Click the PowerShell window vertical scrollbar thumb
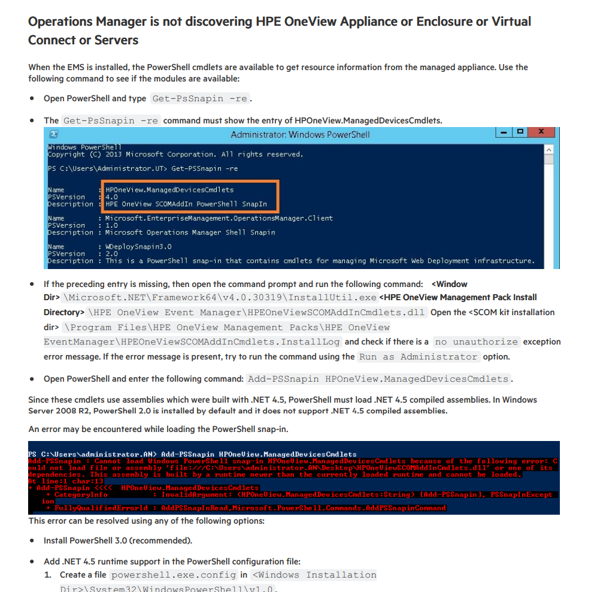The height and width of the screenshot is (592, 594). 548,159
